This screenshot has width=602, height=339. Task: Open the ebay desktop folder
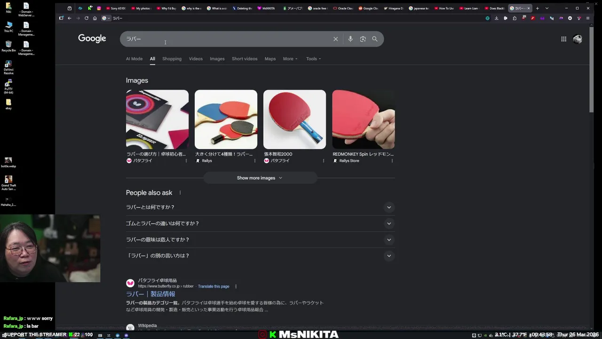point(8,104)
